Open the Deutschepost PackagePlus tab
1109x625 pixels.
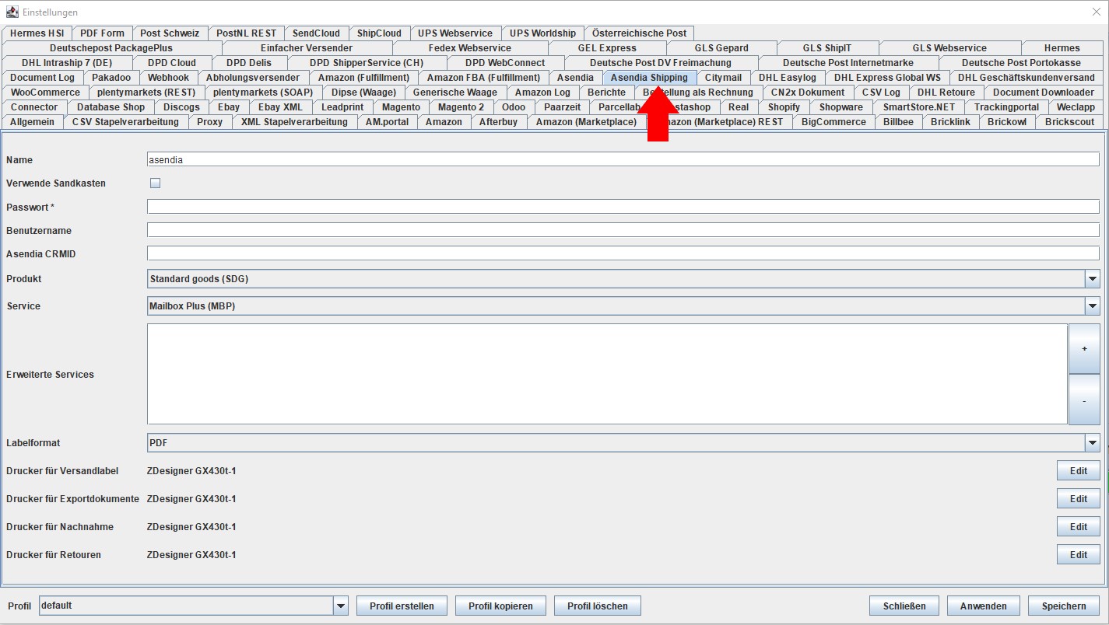point(111,48)
